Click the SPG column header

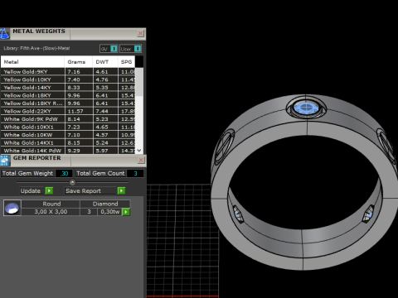point(127,62)
